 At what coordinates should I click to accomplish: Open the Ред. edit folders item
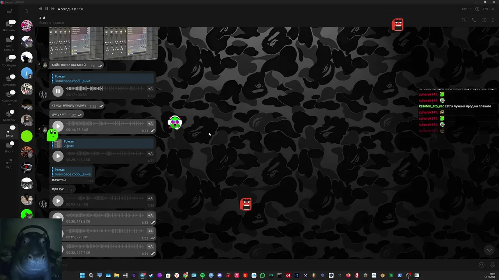(x=9, y=163)
